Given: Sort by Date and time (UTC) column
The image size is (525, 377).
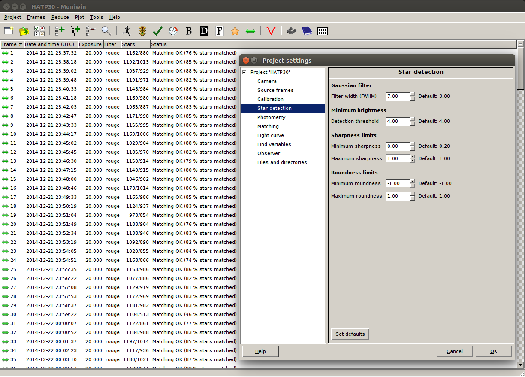Looking at the screenshot, I should coord(51,44).
